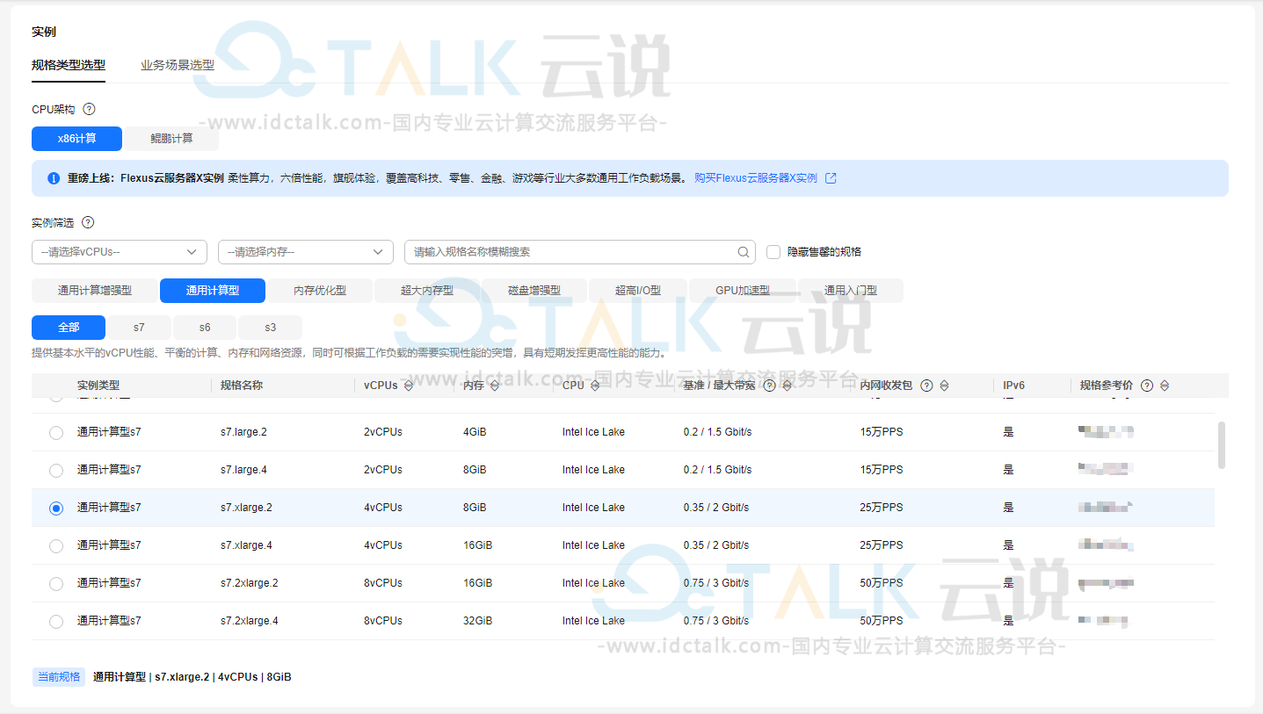Viewport: 1263px width, 714px height.
Task: Click the info icon in Flexus banner
Action: click(x=54, y=178)
